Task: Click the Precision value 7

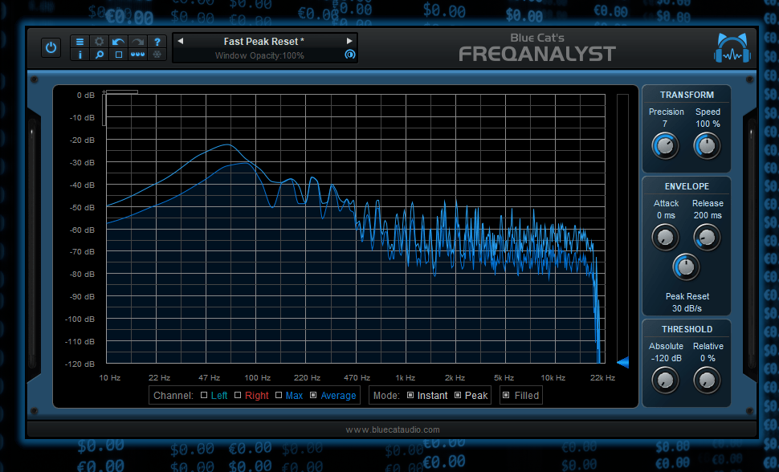Action: (x=665, y=124)
